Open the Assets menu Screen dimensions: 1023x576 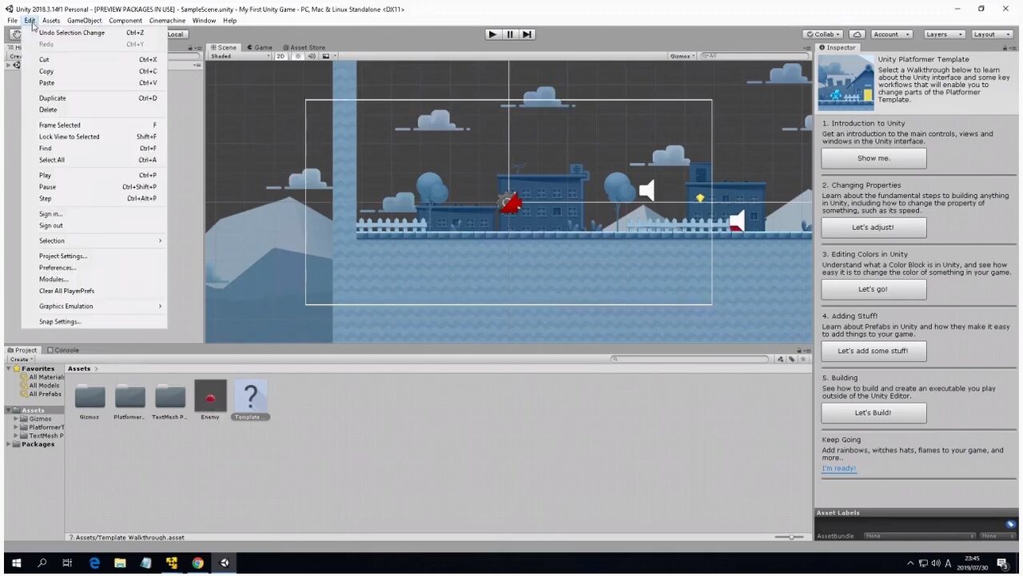pyautogui.click(x=51, y=20)
